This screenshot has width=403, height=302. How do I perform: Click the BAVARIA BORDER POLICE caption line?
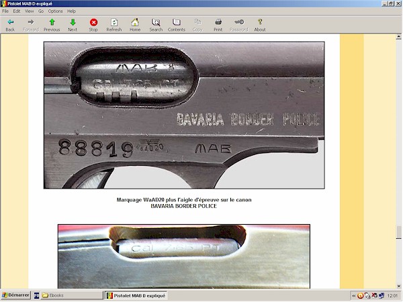click(184, 206)
